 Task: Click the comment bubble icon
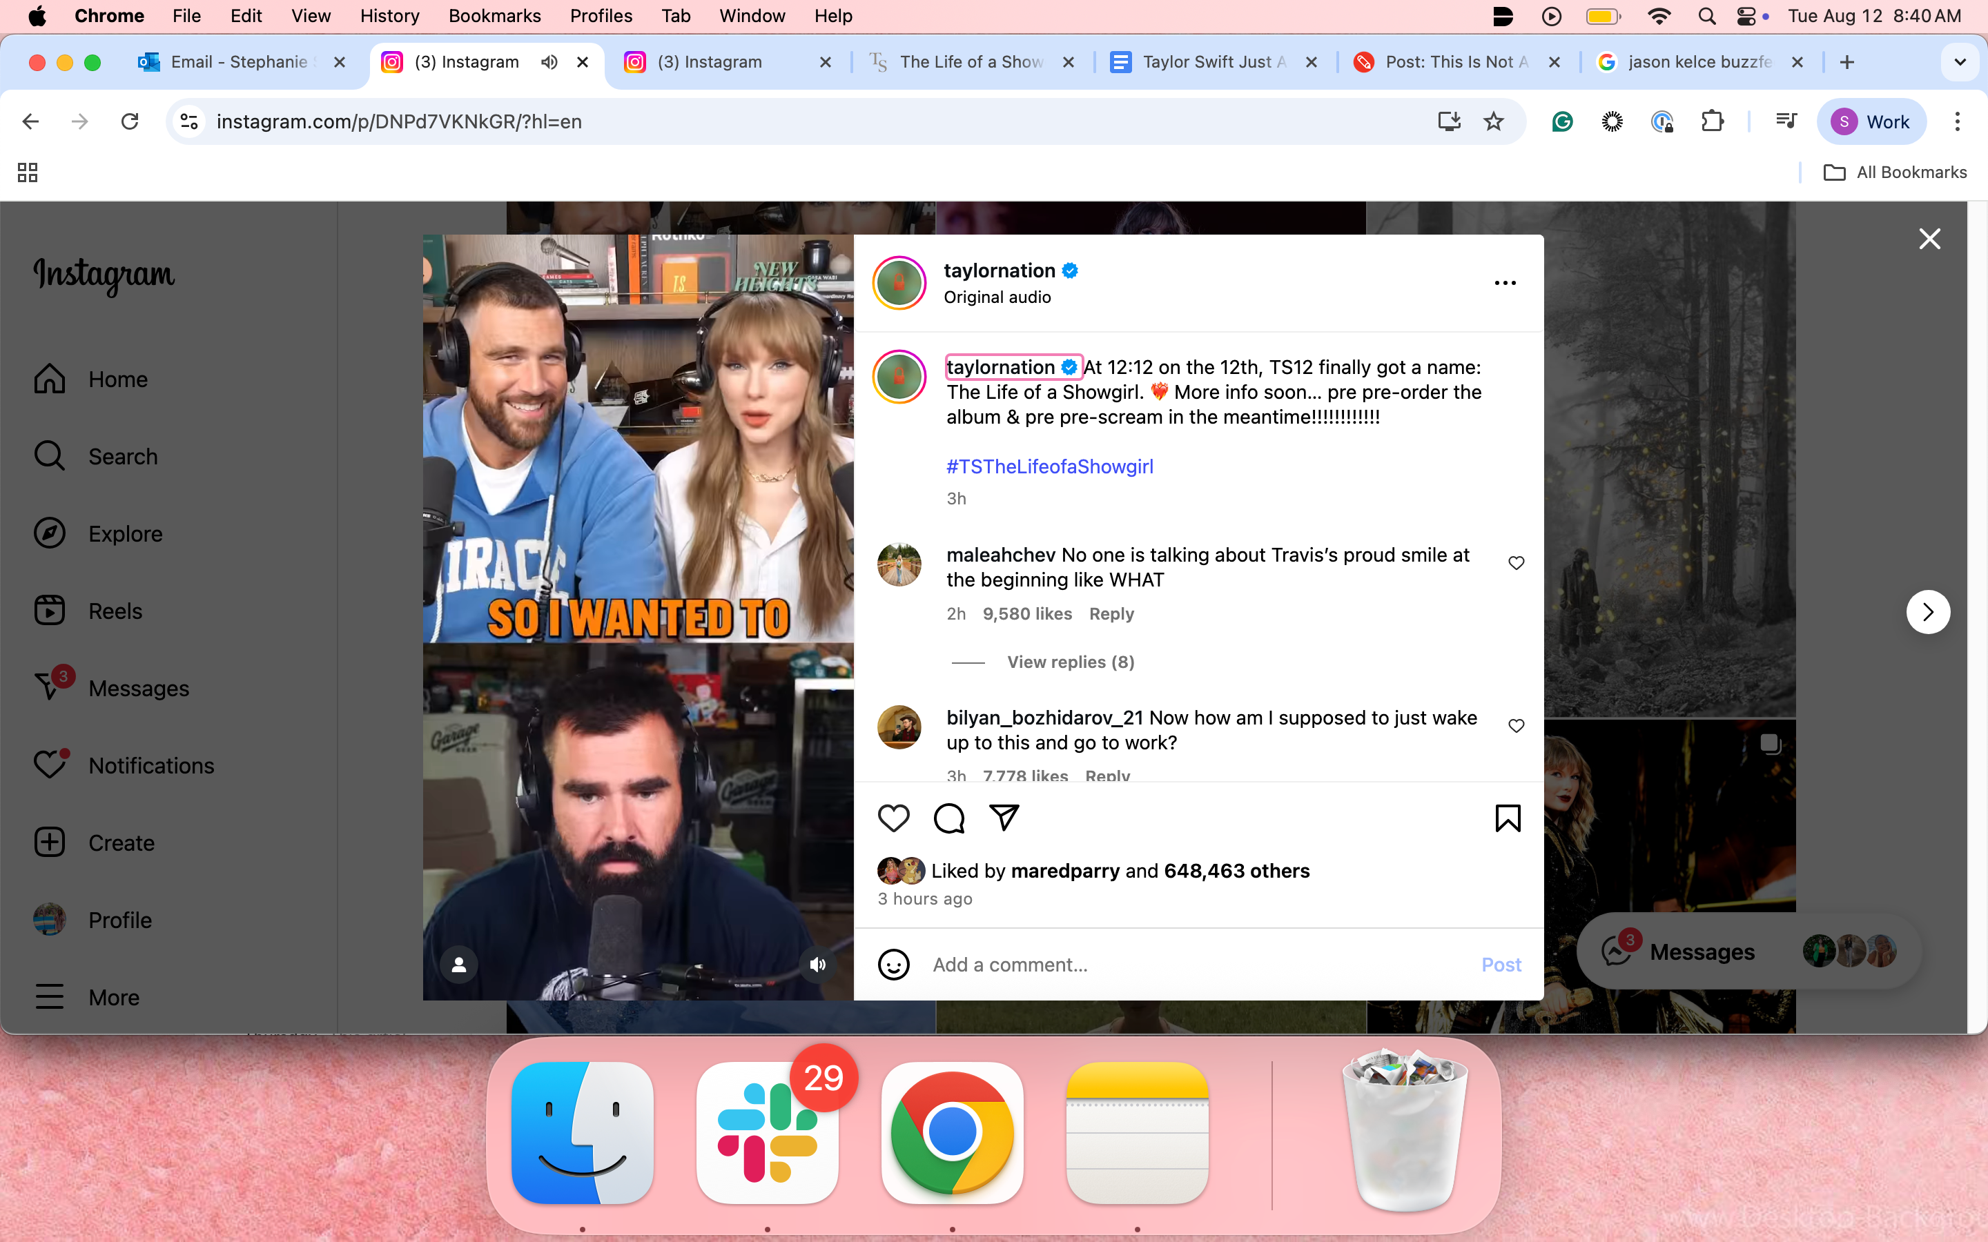pyautogui.click(x=949, y=818)
